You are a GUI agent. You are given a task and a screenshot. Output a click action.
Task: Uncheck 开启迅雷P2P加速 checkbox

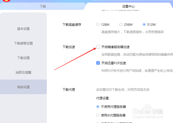[98, 63]
